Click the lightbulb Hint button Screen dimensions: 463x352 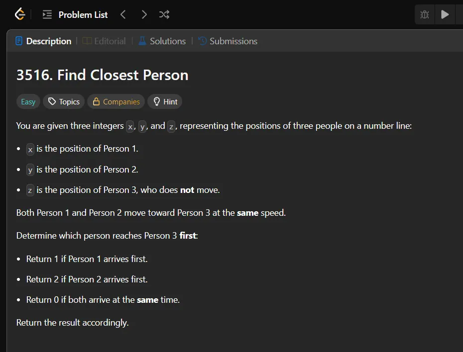pyautogui.click(x=165, y=102)
